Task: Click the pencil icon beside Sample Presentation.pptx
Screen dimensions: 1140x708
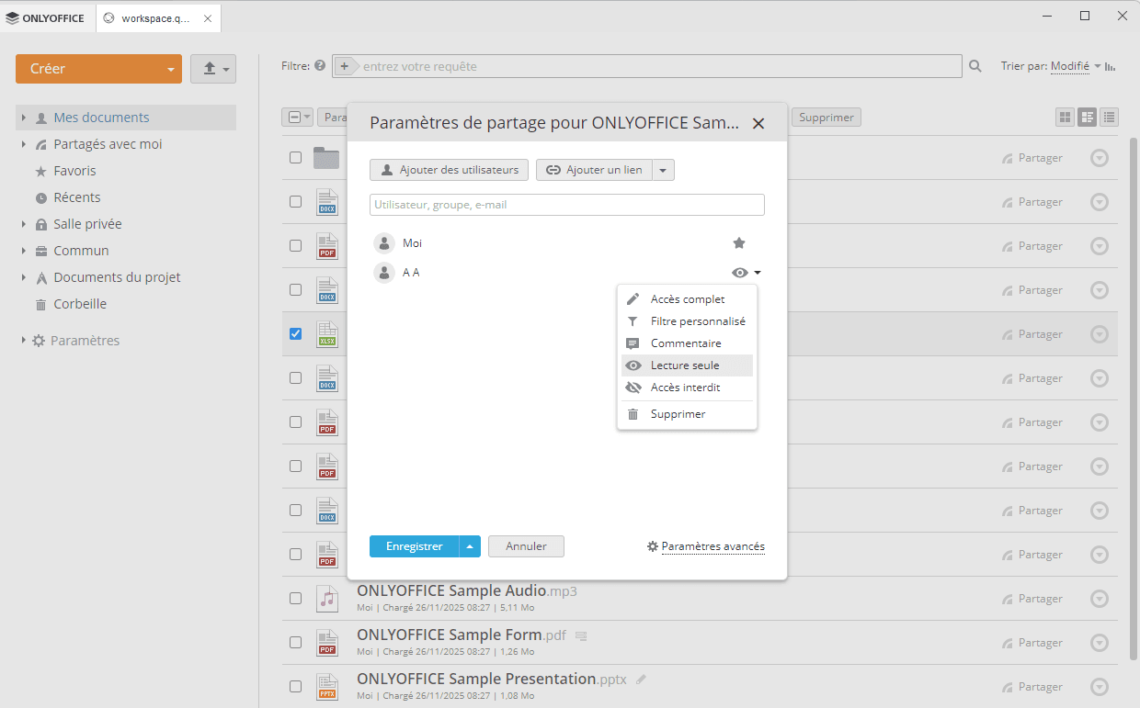Action: (x=640, y=679)
